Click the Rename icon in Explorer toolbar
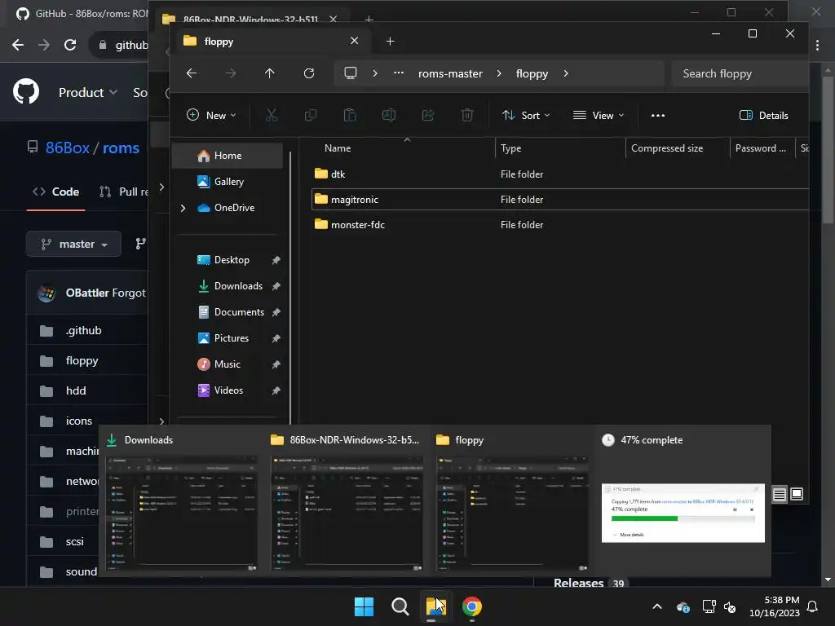 [x=389, y=115]
